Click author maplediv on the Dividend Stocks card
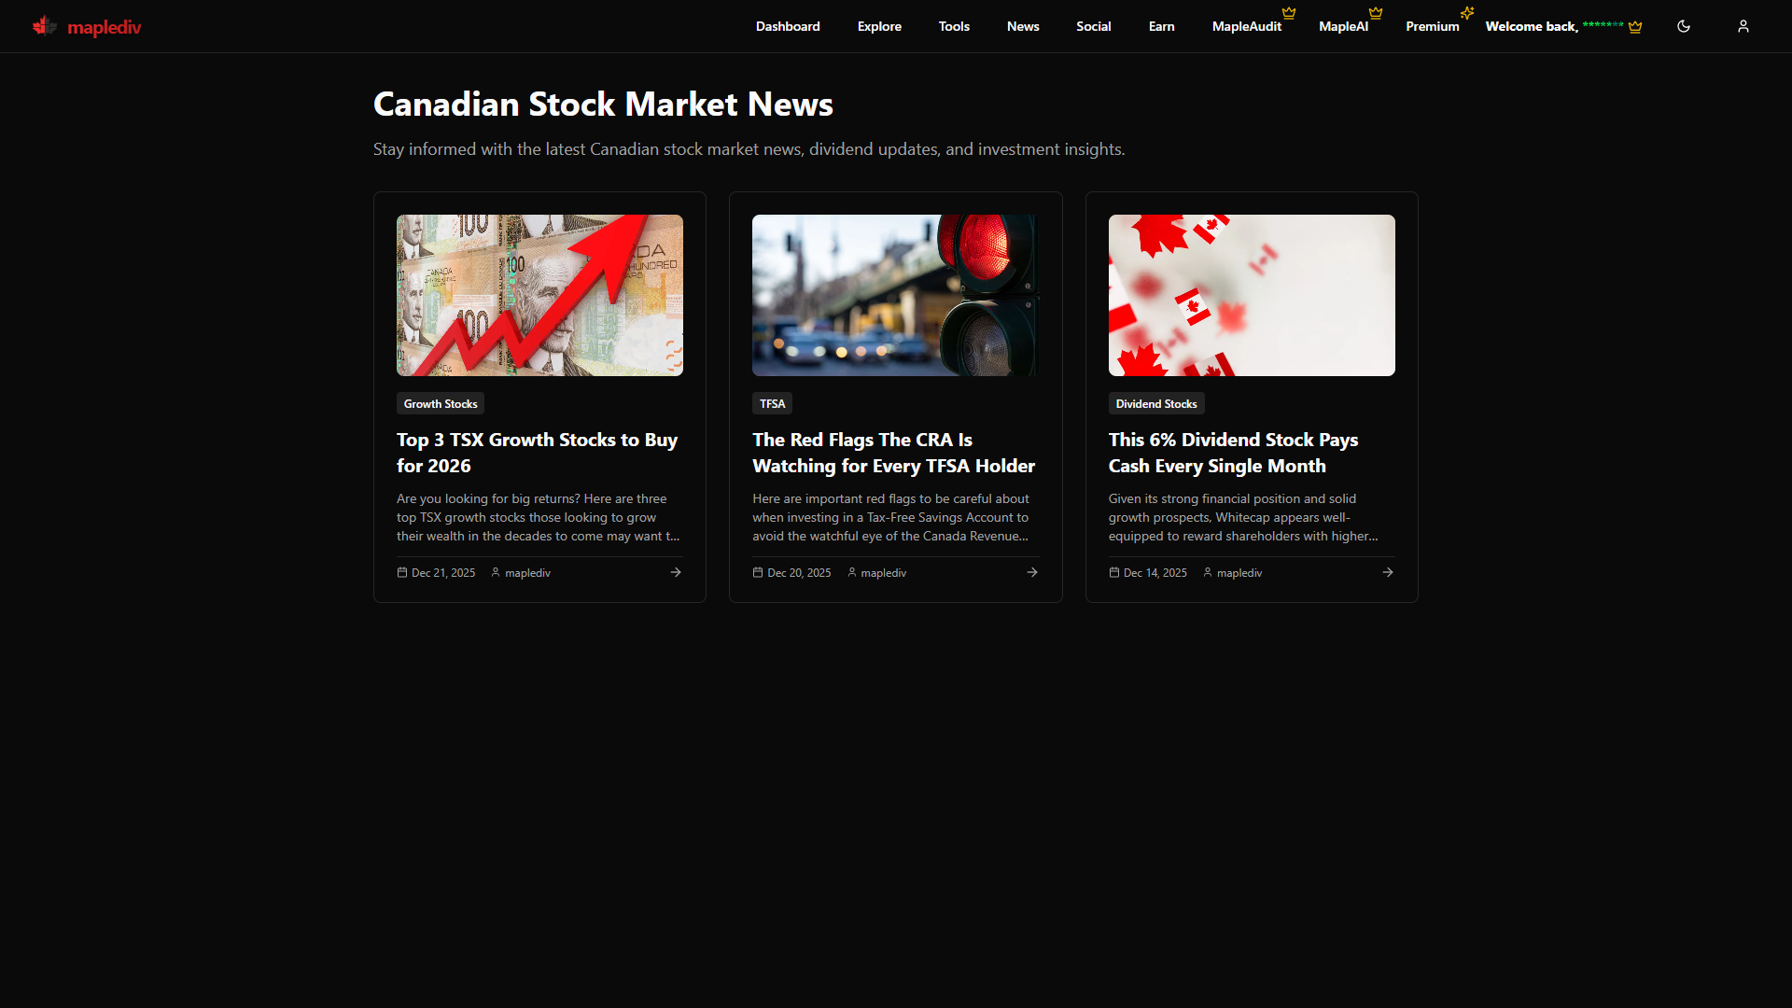The height and width of the screenshot is (1008, 1792). pos(1239,573)
